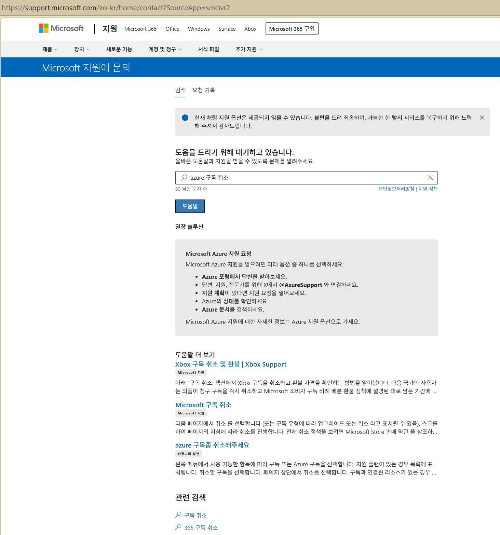Expand the 장치 dropdown menu

tap(82, 49)
